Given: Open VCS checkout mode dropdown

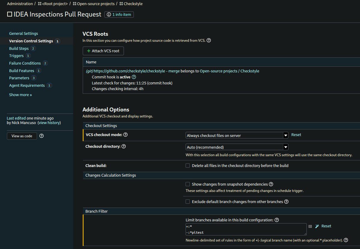Looking at the screenshot, I should 237,135.
